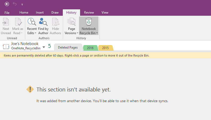Switch to the Insert ribbon tab
This screenshot has width=211, height=120.
40,13
